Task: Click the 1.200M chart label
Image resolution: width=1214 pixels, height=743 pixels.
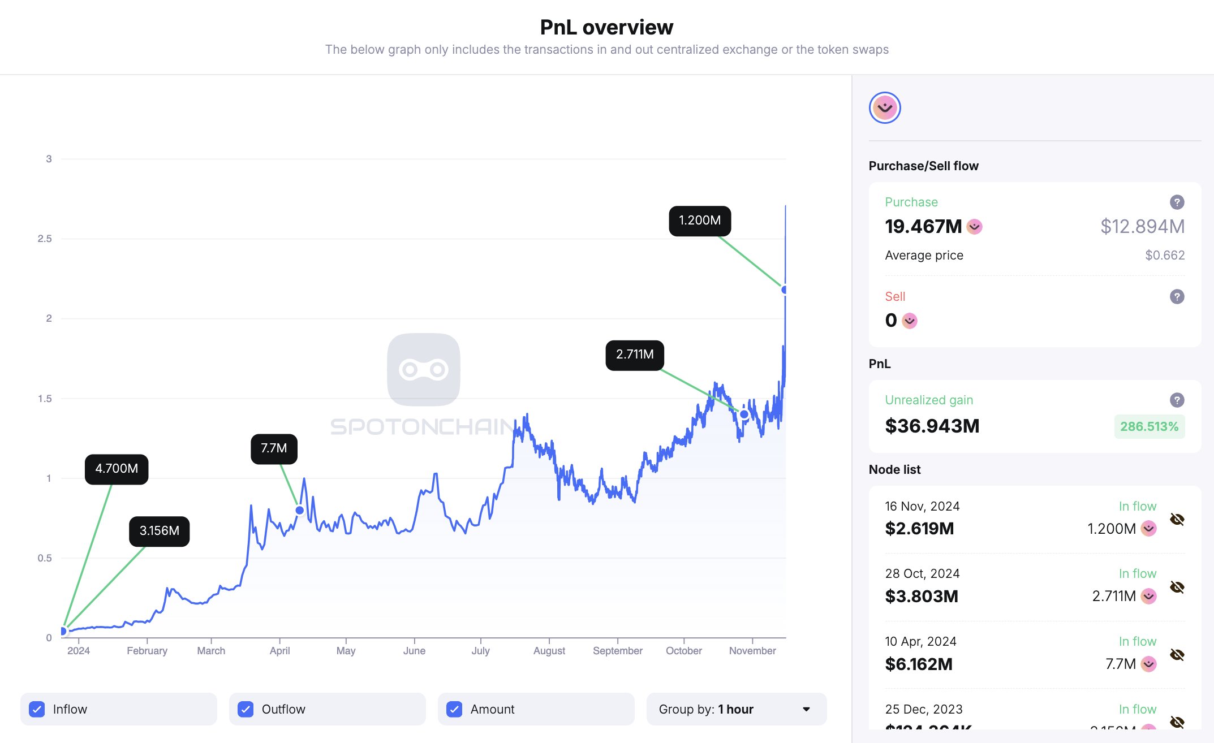Action: pyautogui.click(x=700, y=221)
